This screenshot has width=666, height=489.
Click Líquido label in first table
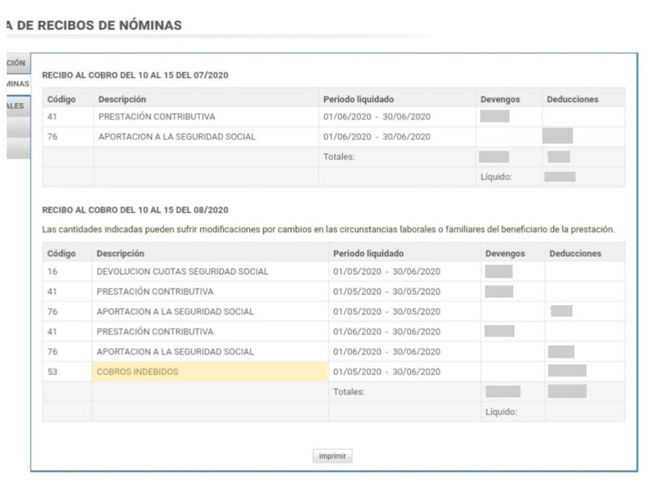[x=496, y=177]
